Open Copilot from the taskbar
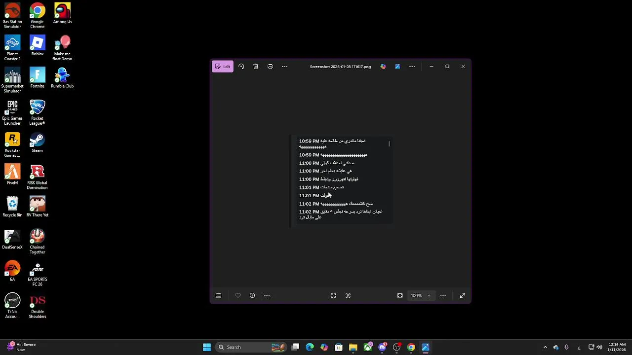The height and width of the screenshot is (355, 632). point(324,347)
